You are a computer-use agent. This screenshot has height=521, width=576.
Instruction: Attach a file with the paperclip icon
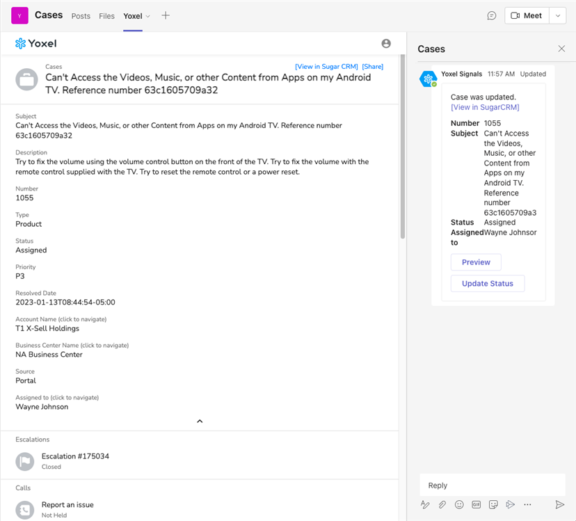(x=442, y=504)
